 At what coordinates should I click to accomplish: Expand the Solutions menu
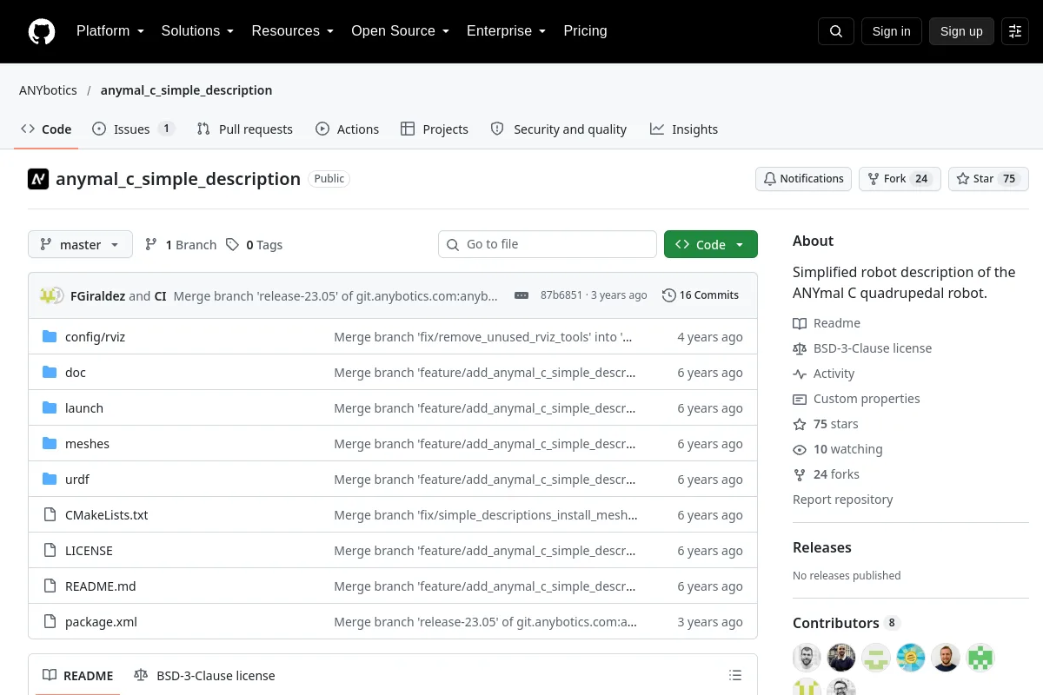(x=197, y=31)
